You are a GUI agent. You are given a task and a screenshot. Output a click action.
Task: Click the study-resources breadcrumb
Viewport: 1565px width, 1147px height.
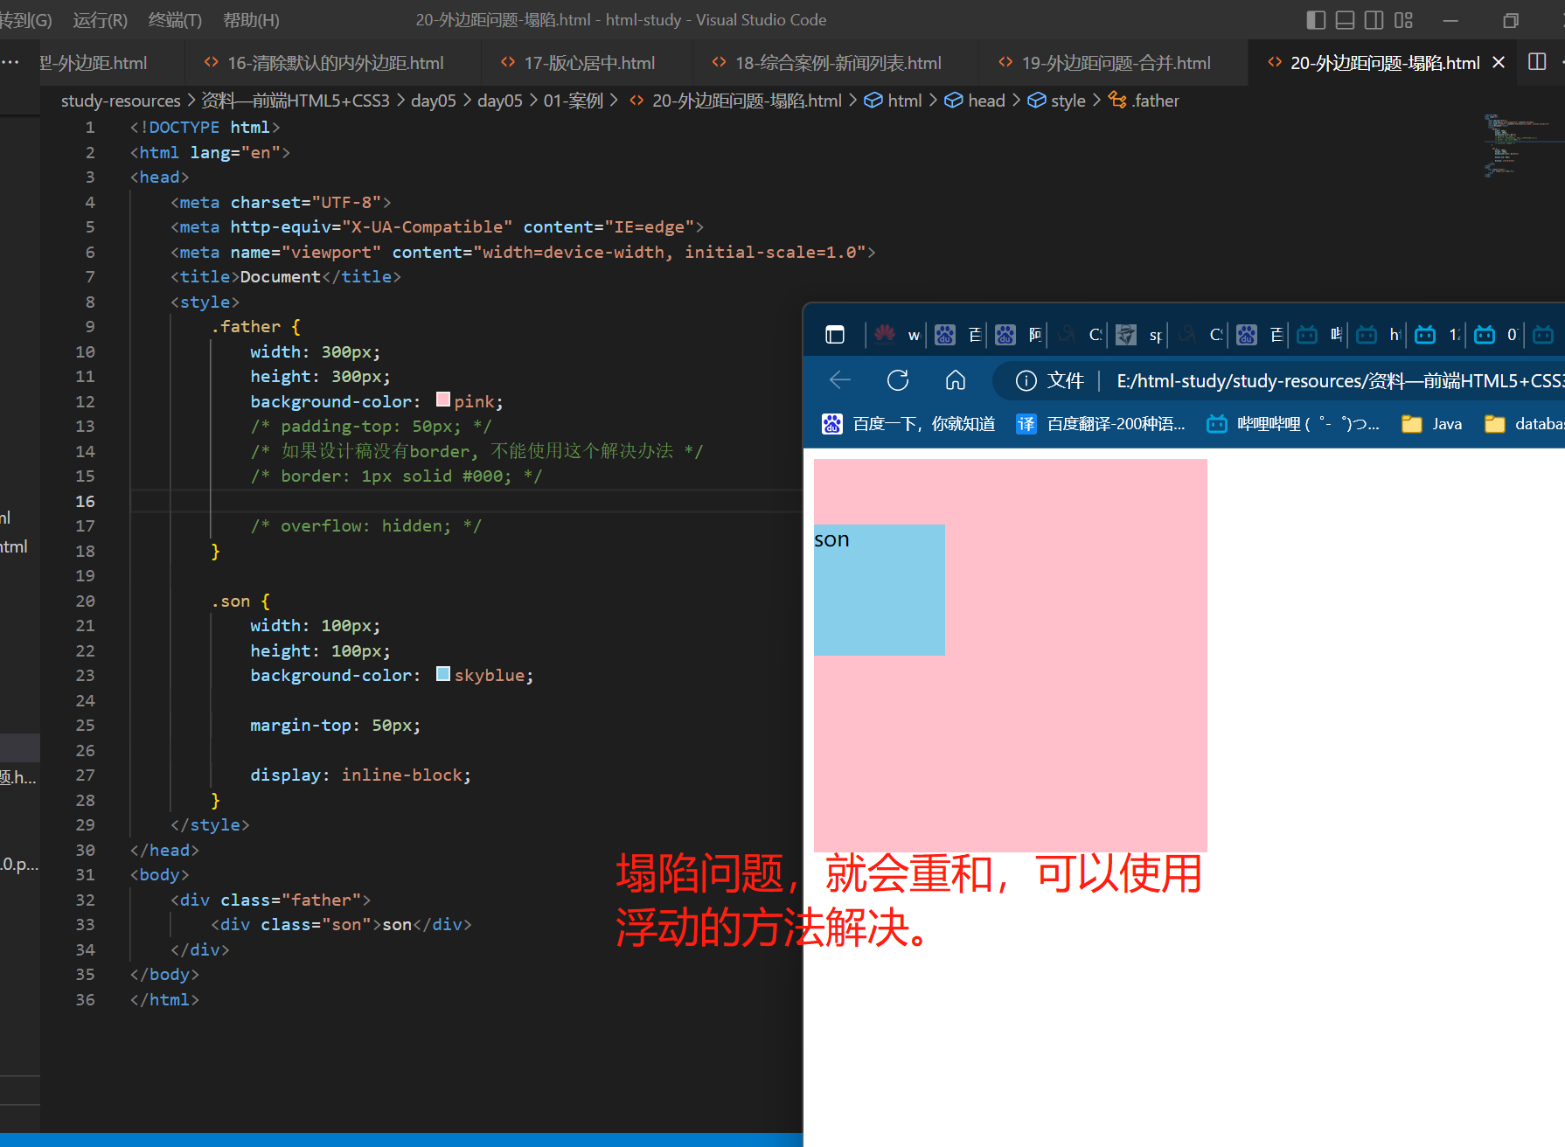tap(121, 101)
